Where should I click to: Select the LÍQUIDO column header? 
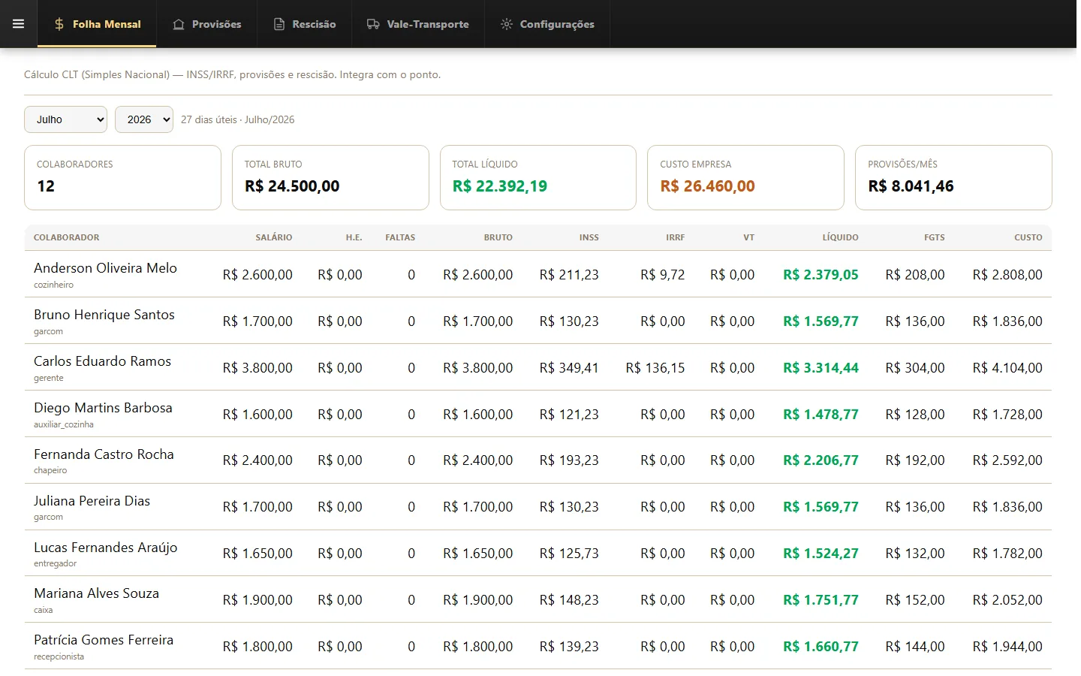point(840,237)
